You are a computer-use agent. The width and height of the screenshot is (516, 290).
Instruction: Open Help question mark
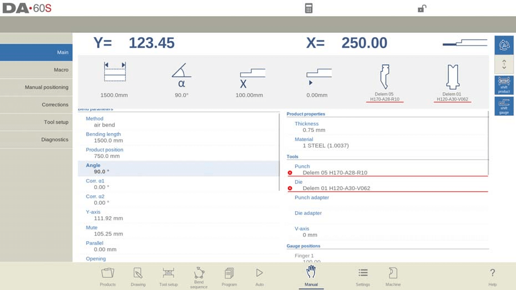pyautogui.click(x=492, y=277)
